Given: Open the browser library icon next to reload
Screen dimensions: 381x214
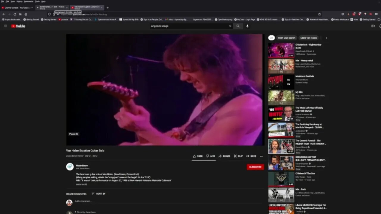Looking at the screenshot, I should pos(21,14).
